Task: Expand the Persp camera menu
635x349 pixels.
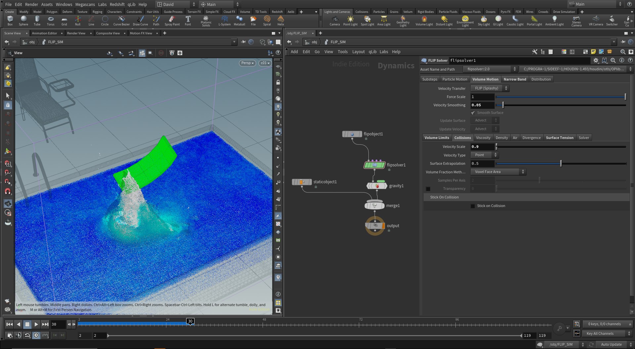Action: [x=247, y=63]
